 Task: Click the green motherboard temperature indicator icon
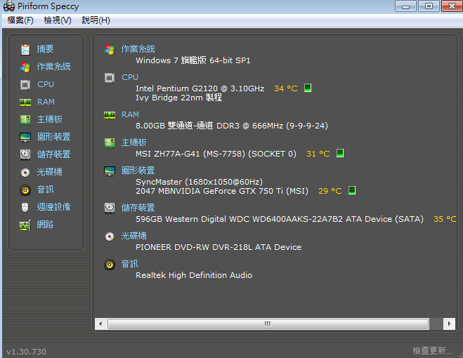tap(340, 153)
